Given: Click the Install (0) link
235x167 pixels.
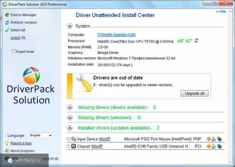Looking at the screenshot, I should pos(18,38).
